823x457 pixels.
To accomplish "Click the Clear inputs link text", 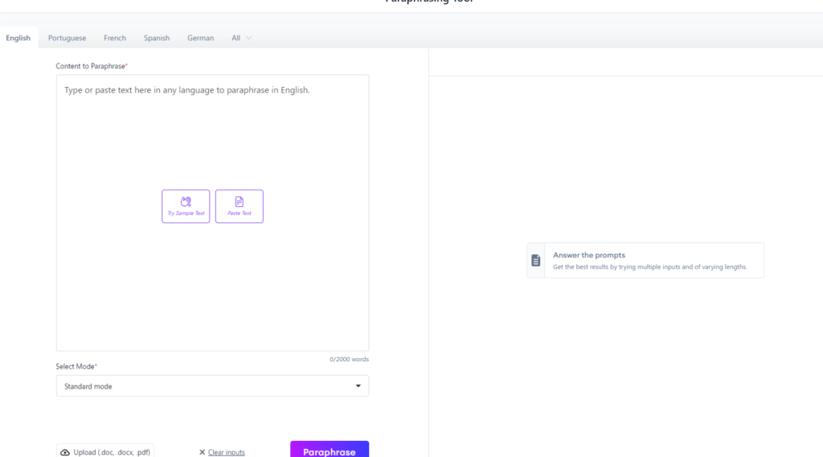I will tap(226, 452).
